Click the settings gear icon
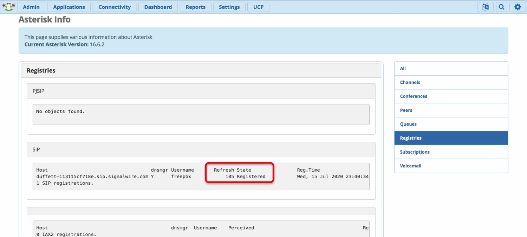 point(518,7)
